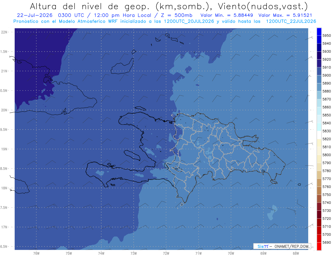The height and width of the screenshot is (257, 332).
Task: Click the 5810 legend value
Action: click(327, 147)
